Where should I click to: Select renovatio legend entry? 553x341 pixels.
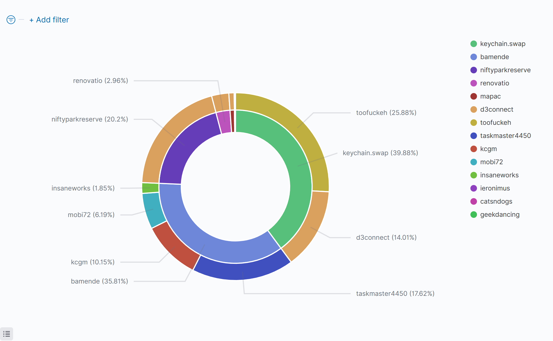[494, 83]
